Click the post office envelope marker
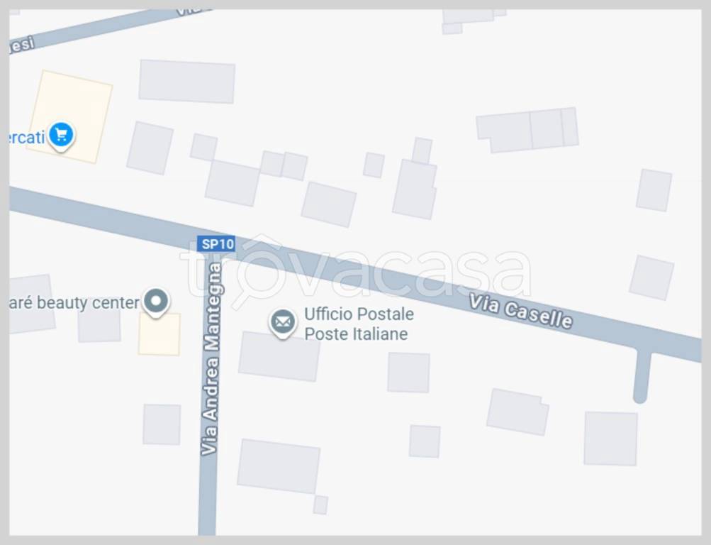The image size is (711, 545). click(x=283, y=323)
